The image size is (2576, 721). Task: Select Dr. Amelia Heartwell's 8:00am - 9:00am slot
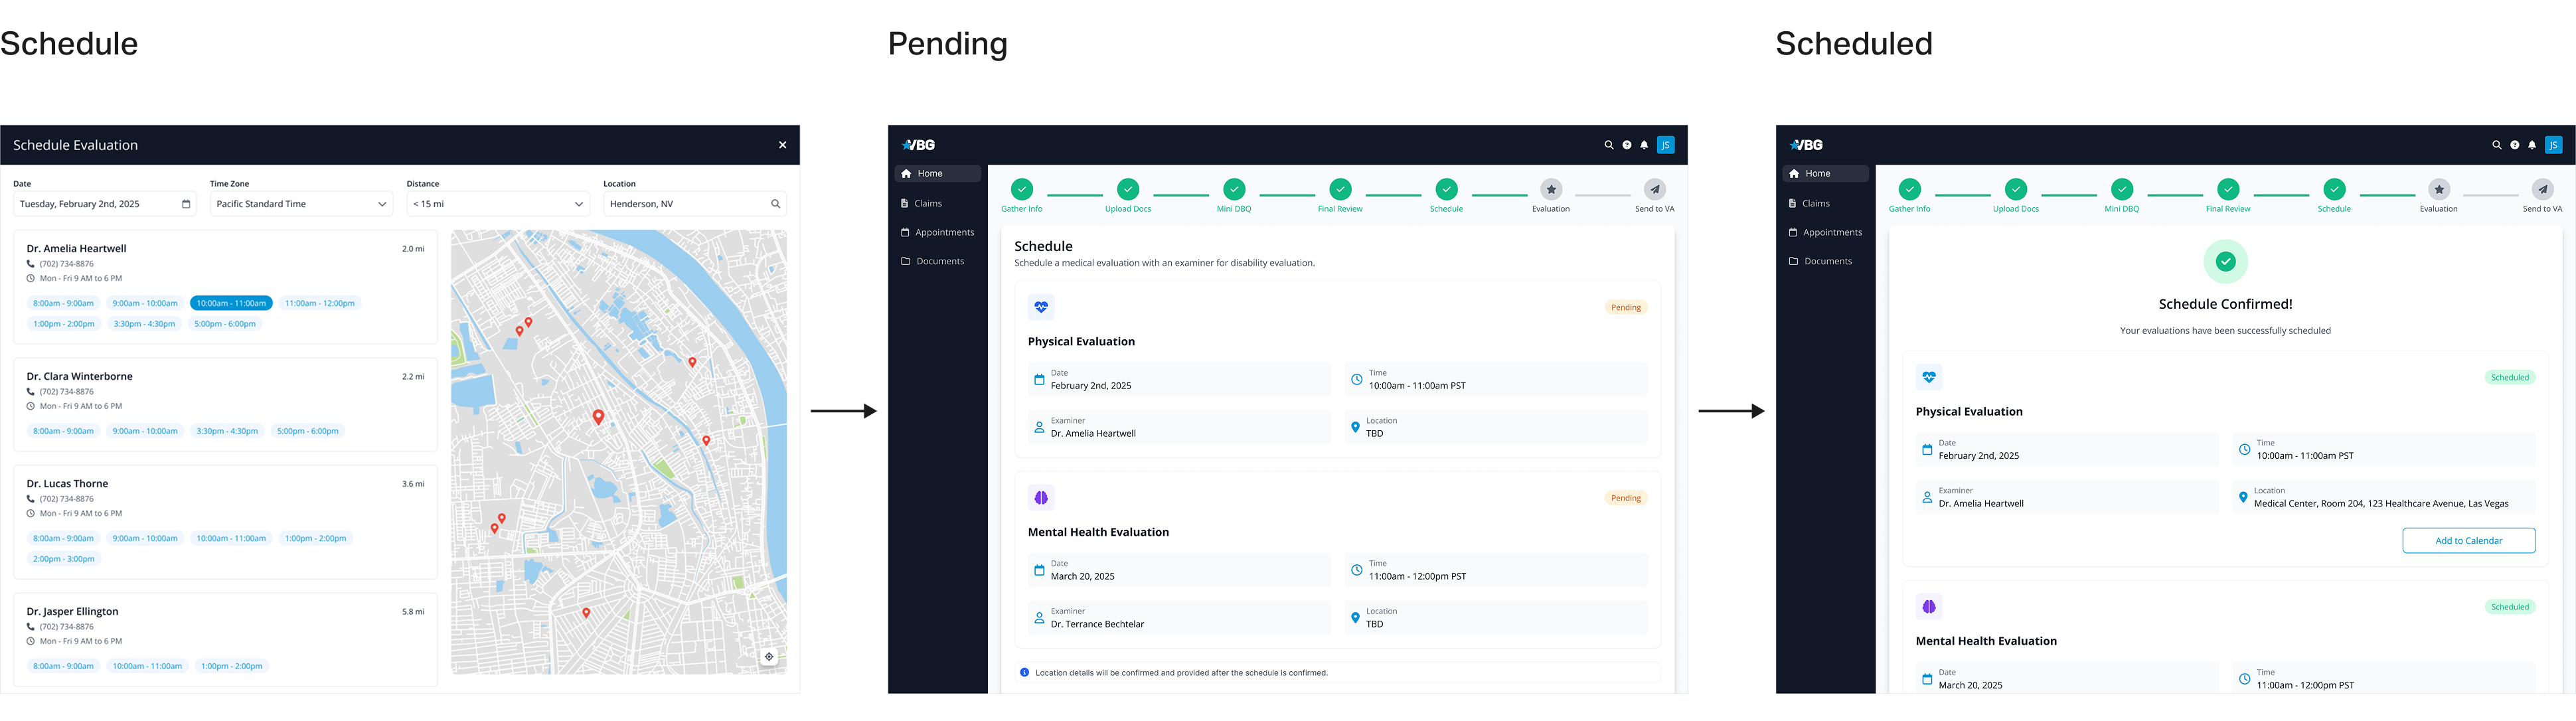tap(63, 303)
